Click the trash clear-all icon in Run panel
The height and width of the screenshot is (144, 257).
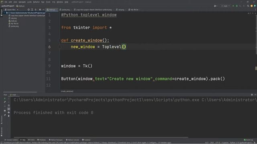coord(9,116)
